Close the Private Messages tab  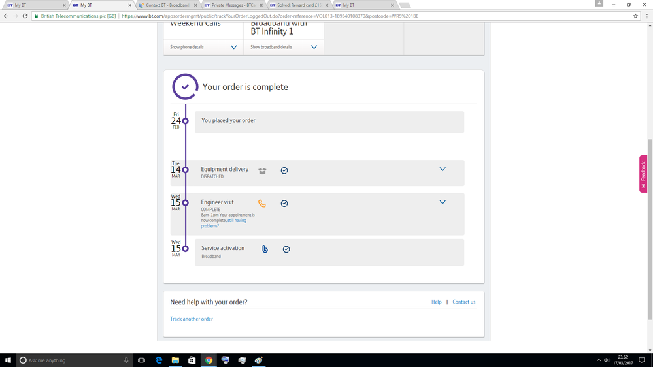261,5
